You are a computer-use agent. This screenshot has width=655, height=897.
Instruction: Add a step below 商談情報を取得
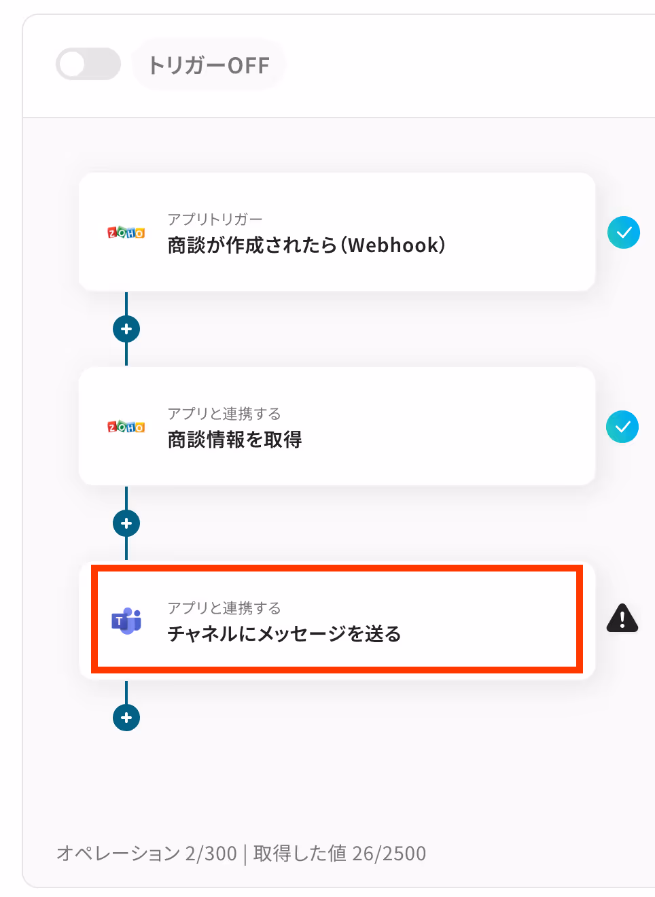[126, 523]
